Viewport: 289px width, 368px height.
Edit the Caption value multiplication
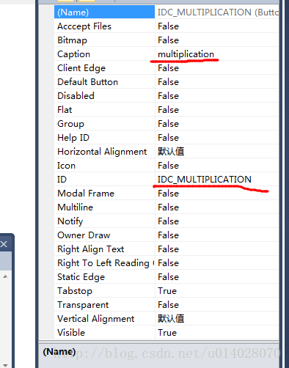tap(217, 54)
